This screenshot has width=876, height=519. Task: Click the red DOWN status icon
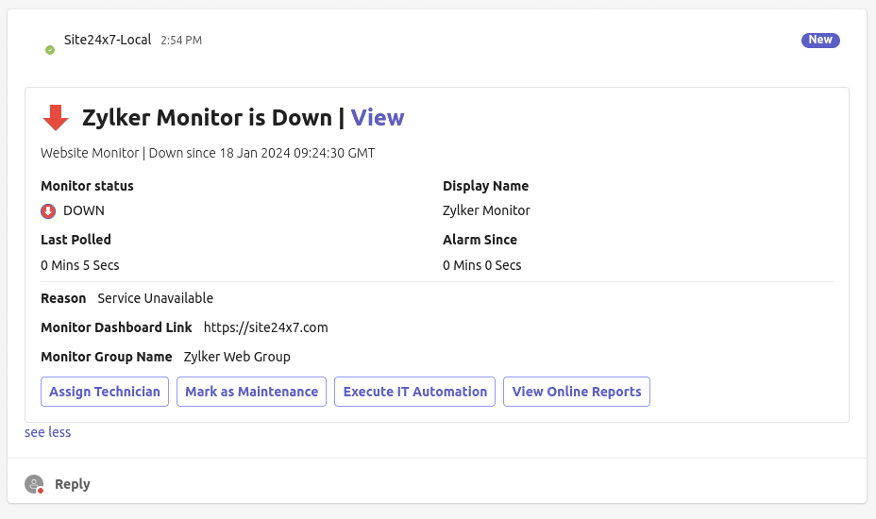(48, 210)
